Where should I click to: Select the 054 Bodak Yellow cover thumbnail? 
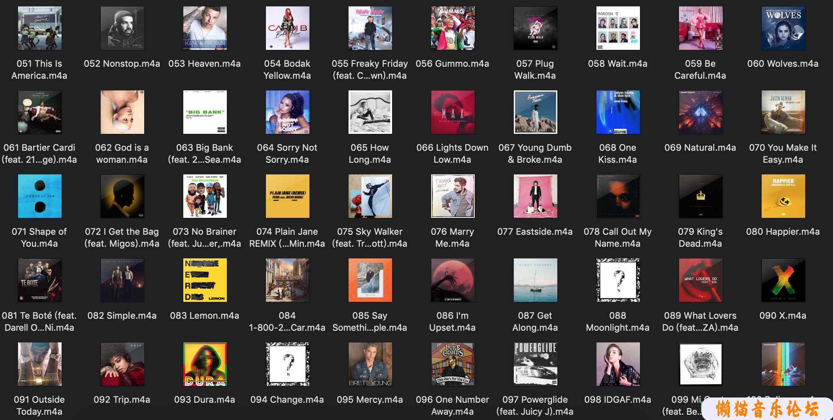click(288, 28)
